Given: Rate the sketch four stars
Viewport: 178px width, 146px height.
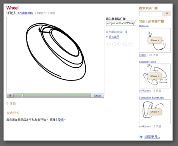Looking at the screenshot, I should point(125,44).
